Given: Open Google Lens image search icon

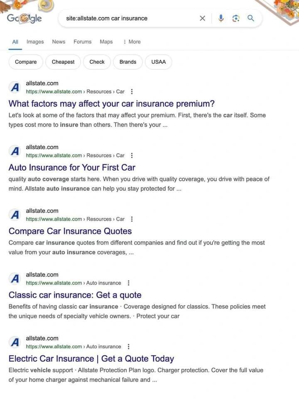Looking at the screenshot, I should click(236, 18).
